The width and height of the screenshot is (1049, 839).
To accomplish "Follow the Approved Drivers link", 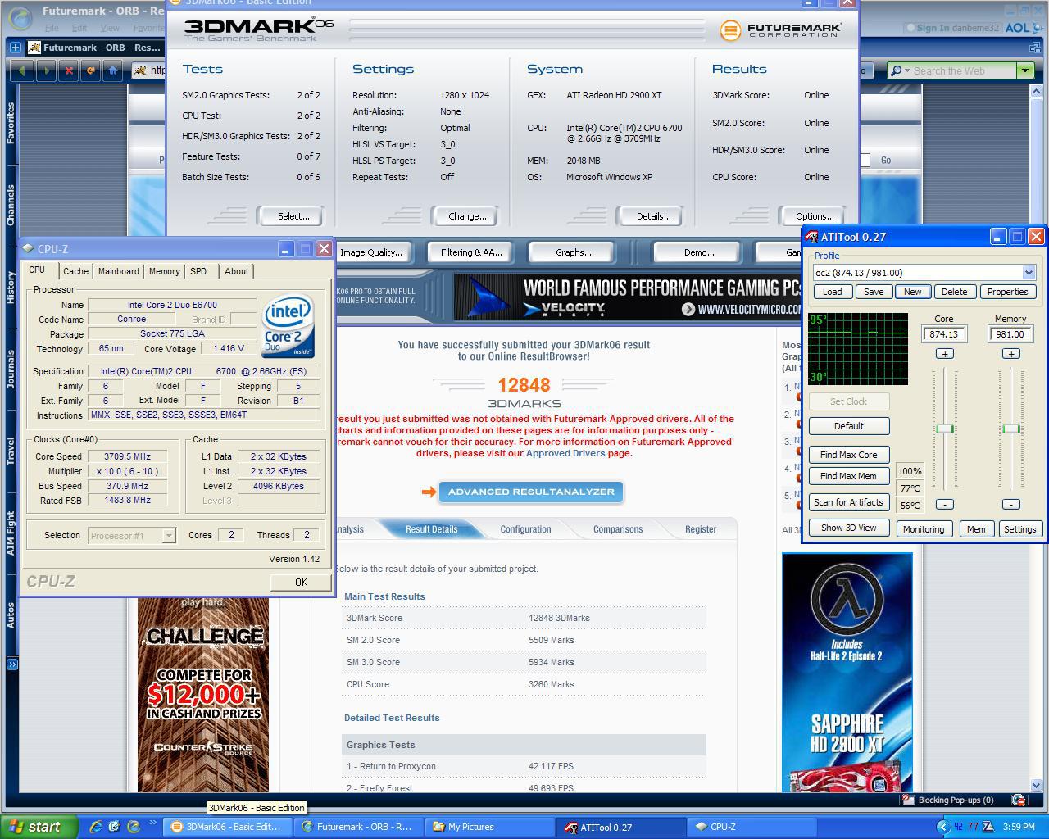I will click(x=565, y=453).
